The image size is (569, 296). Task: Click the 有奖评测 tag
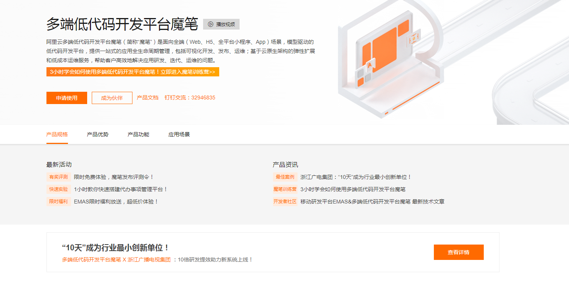coord(59,177)
